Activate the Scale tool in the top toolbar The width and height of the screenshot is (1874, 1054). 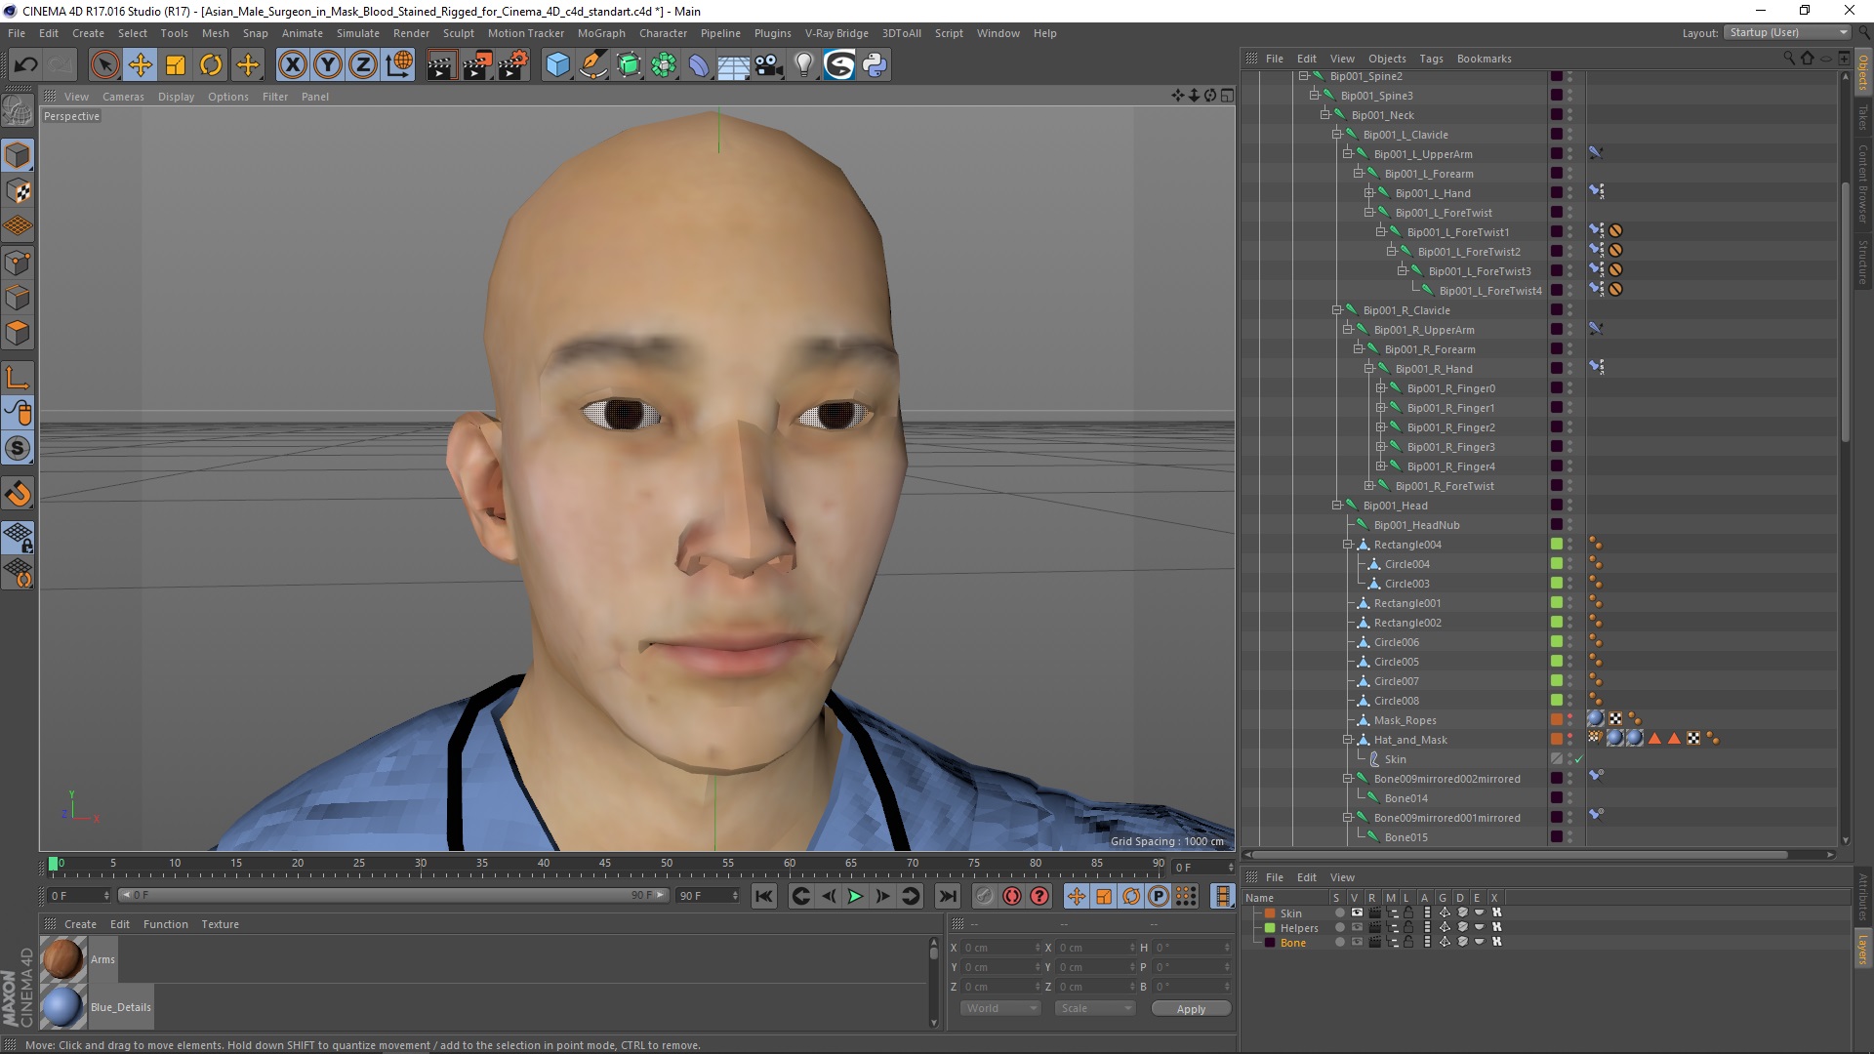(176, 65)
